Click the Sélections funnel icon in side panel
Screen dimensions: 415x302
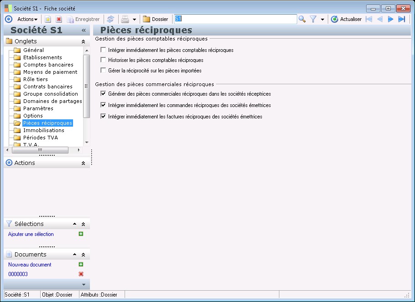tap(9, 224)
